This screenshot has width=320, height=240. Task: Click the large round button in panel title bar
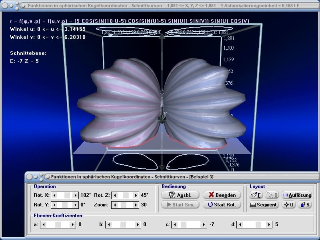tap(29, 177)
